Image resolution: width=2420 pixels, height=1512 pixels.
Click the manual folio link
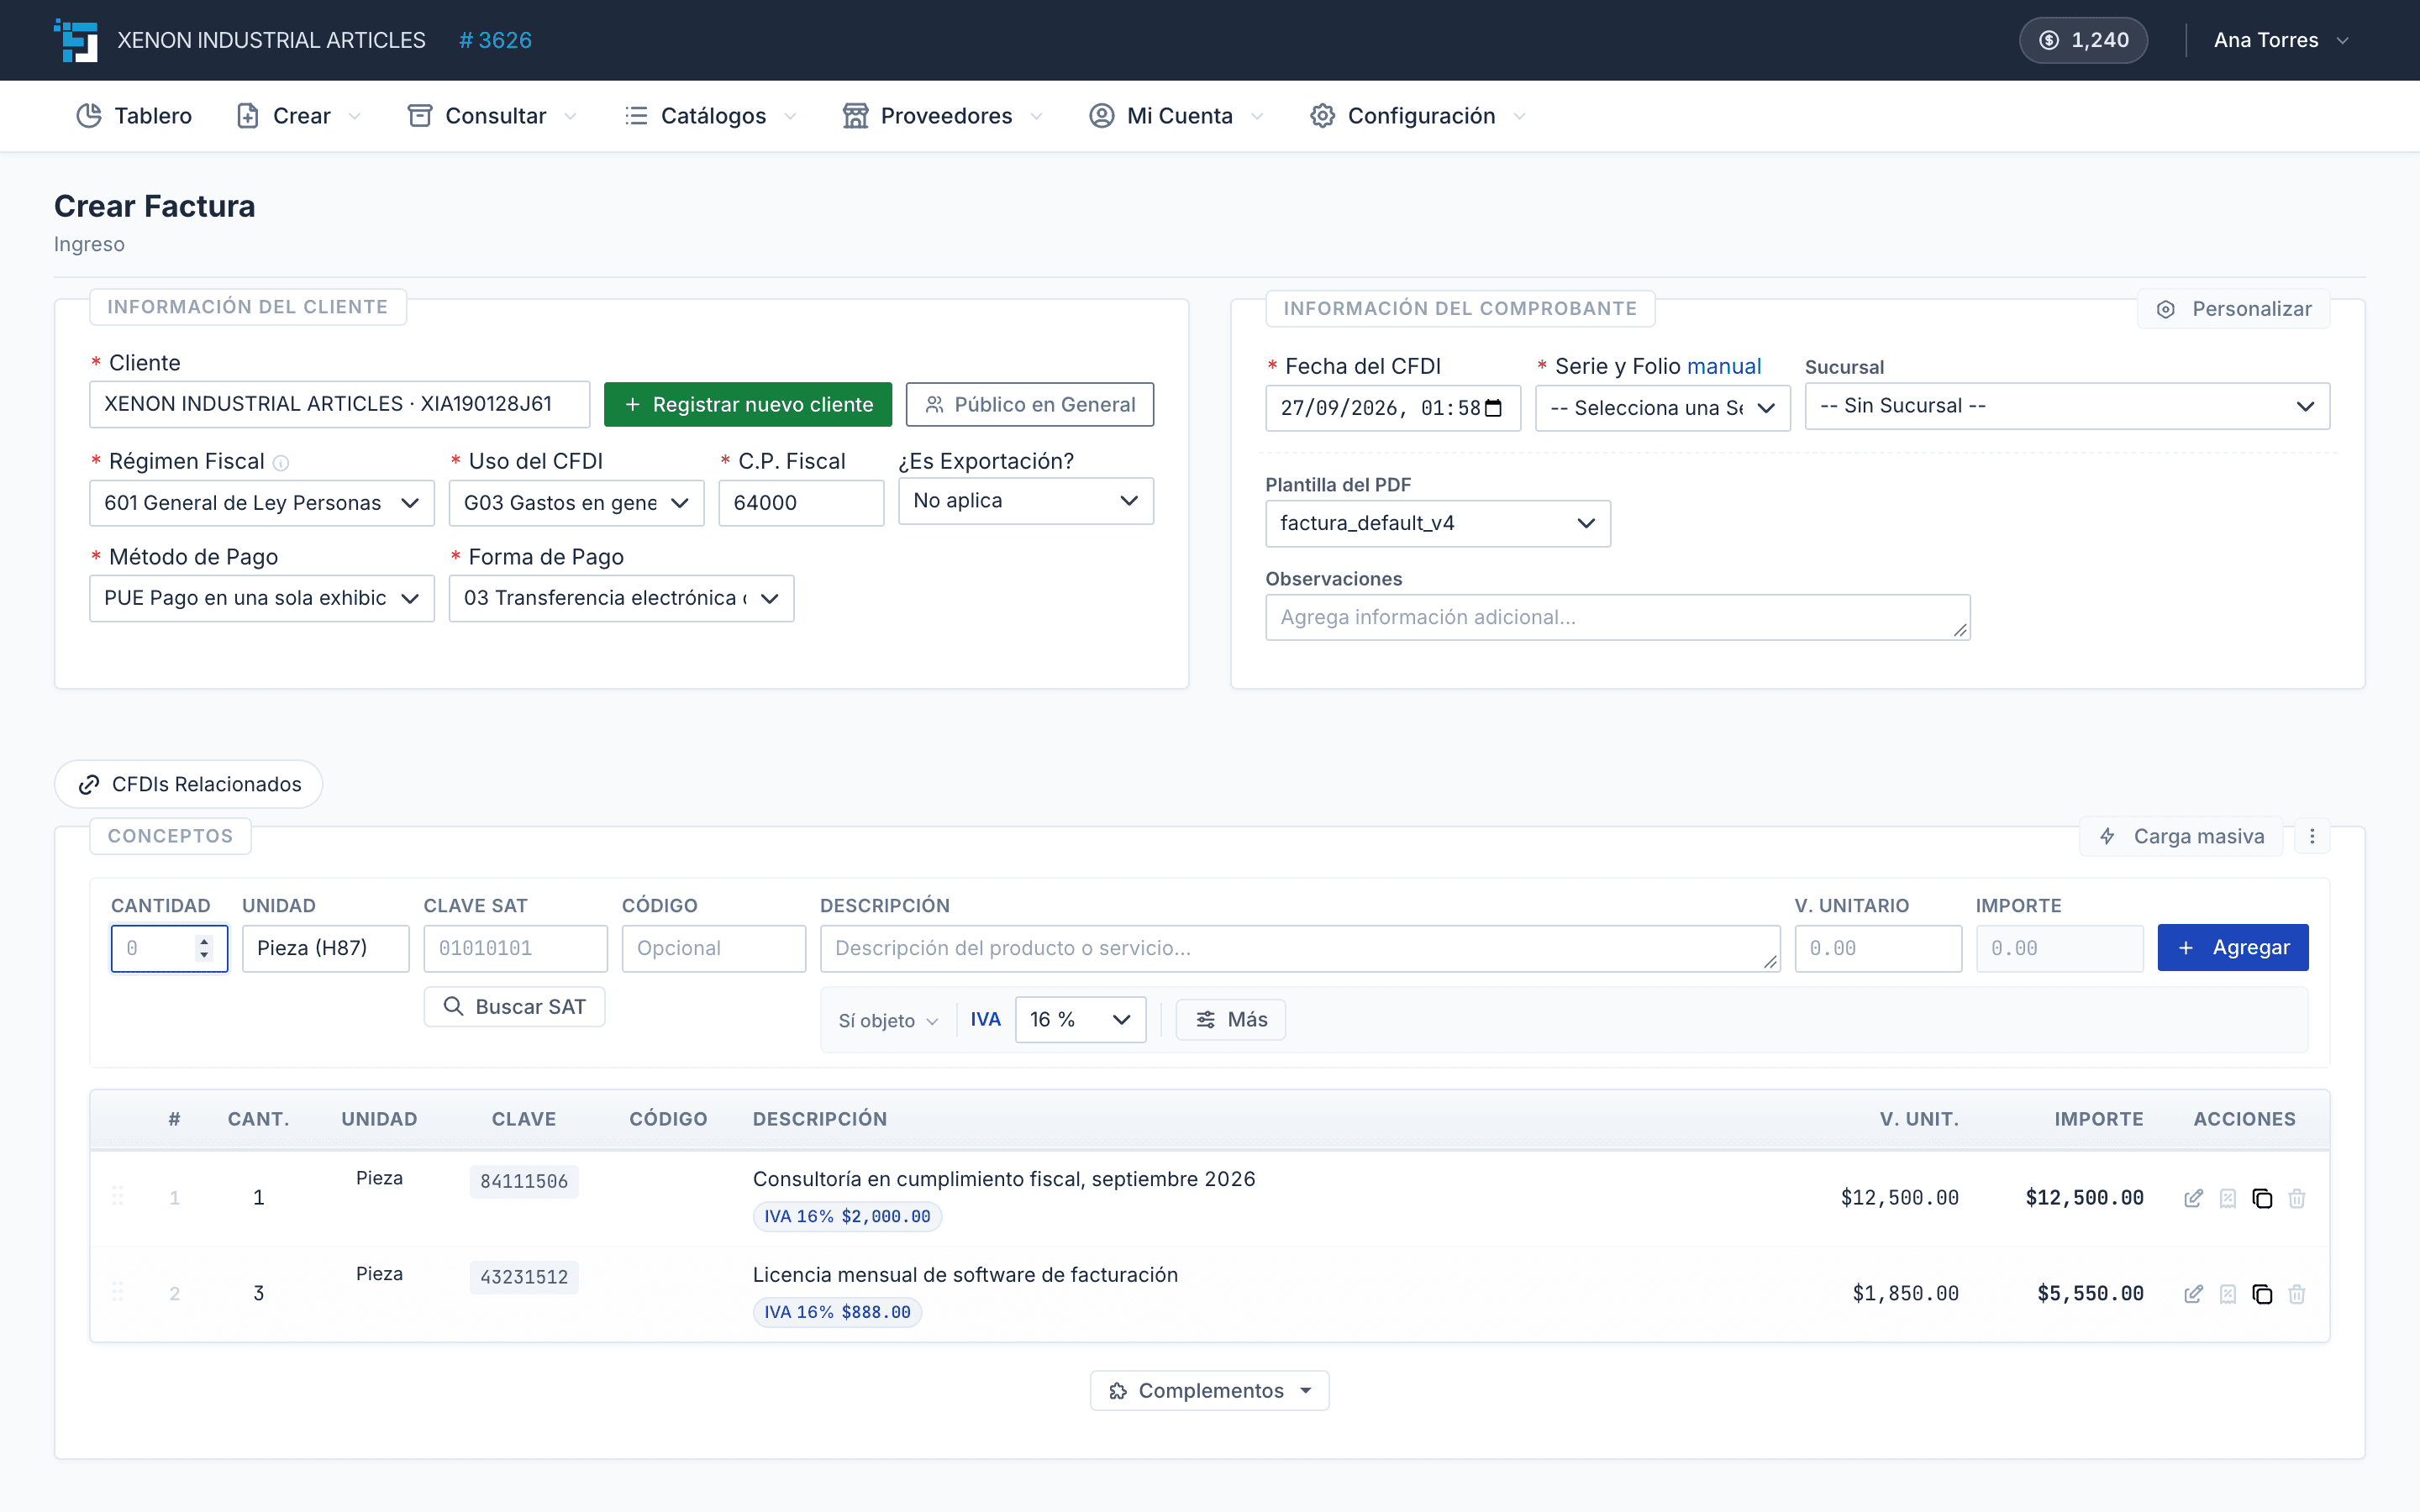tap(1724, 366)
